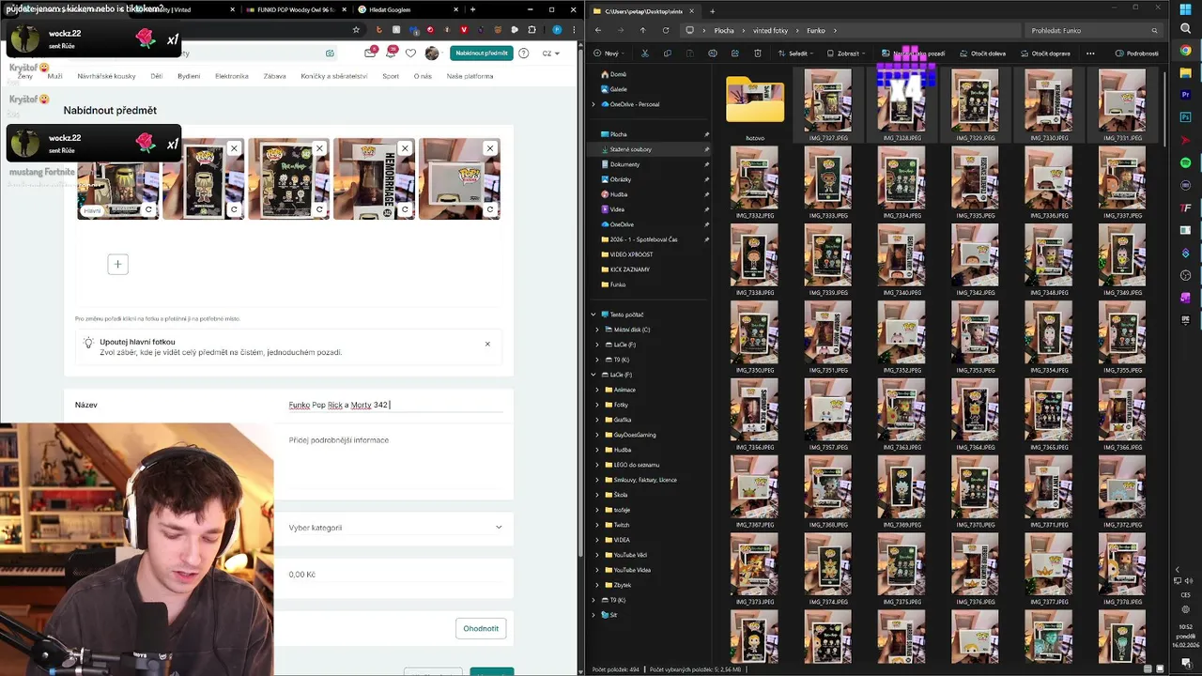This screenshot has width=1202, height=676.
Task: Open Chrome extensions puzzle icon
Action: (x=530, y=29)
